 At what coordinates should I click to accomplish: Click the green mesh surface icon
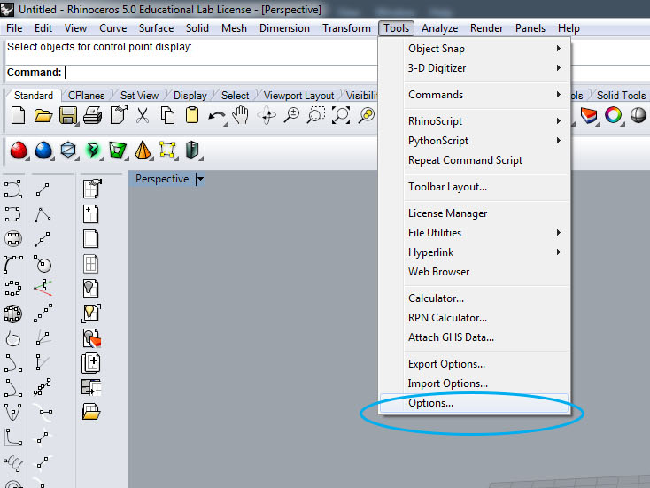[117, 150]
